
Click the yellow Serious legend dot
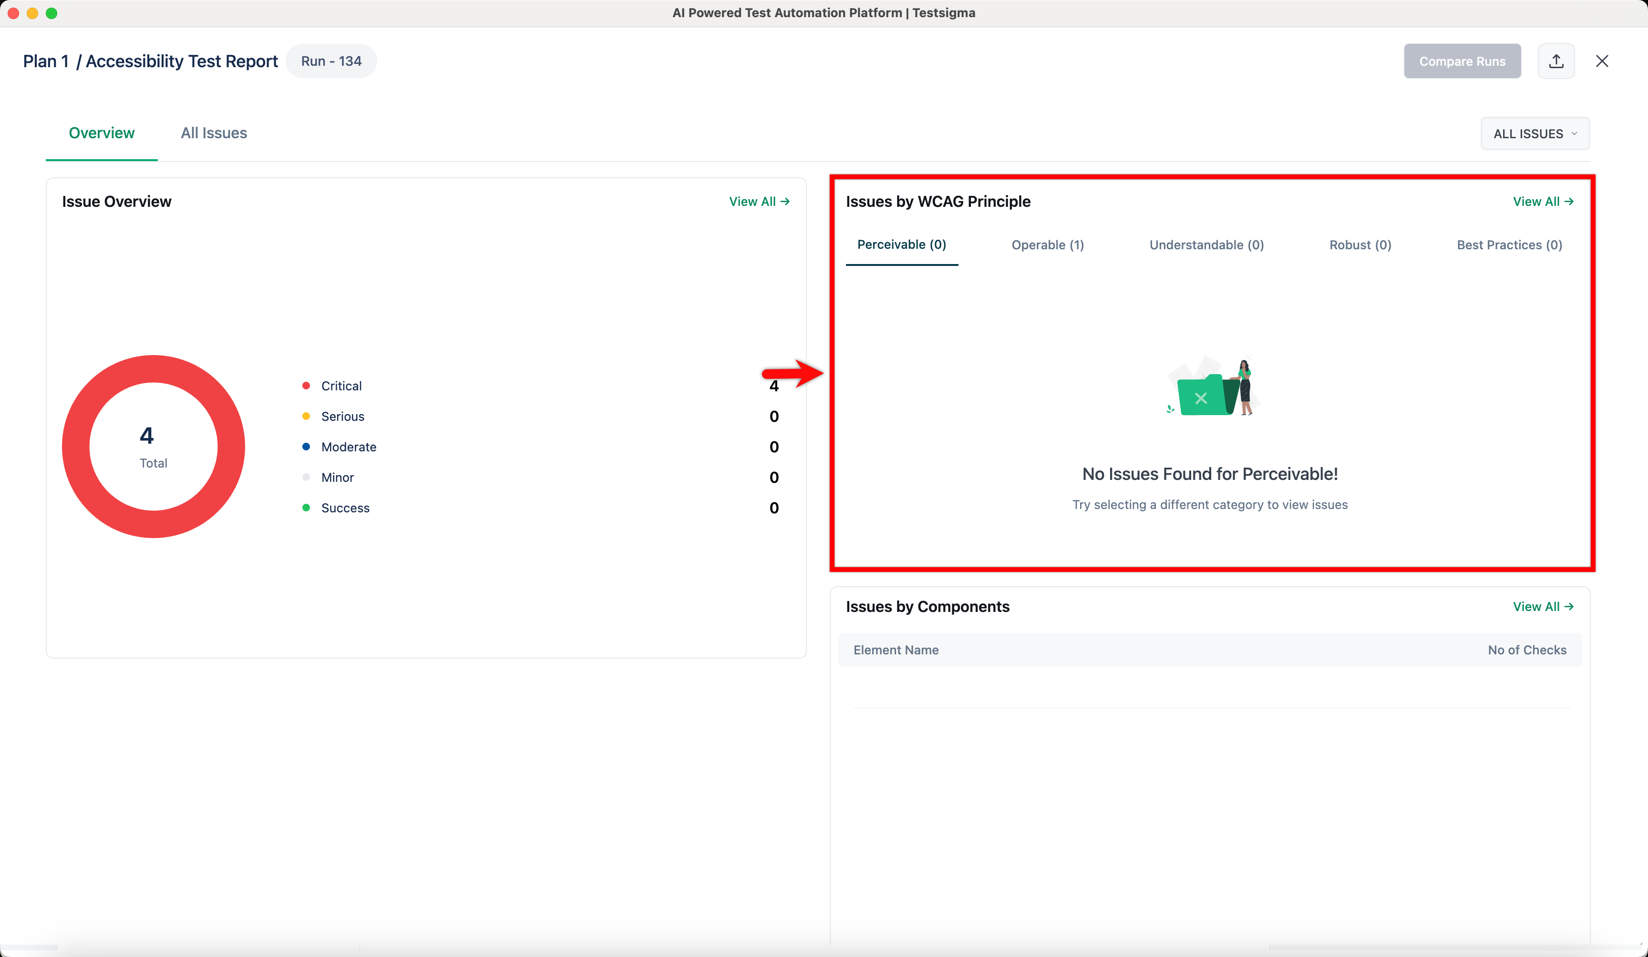[306, 417]
